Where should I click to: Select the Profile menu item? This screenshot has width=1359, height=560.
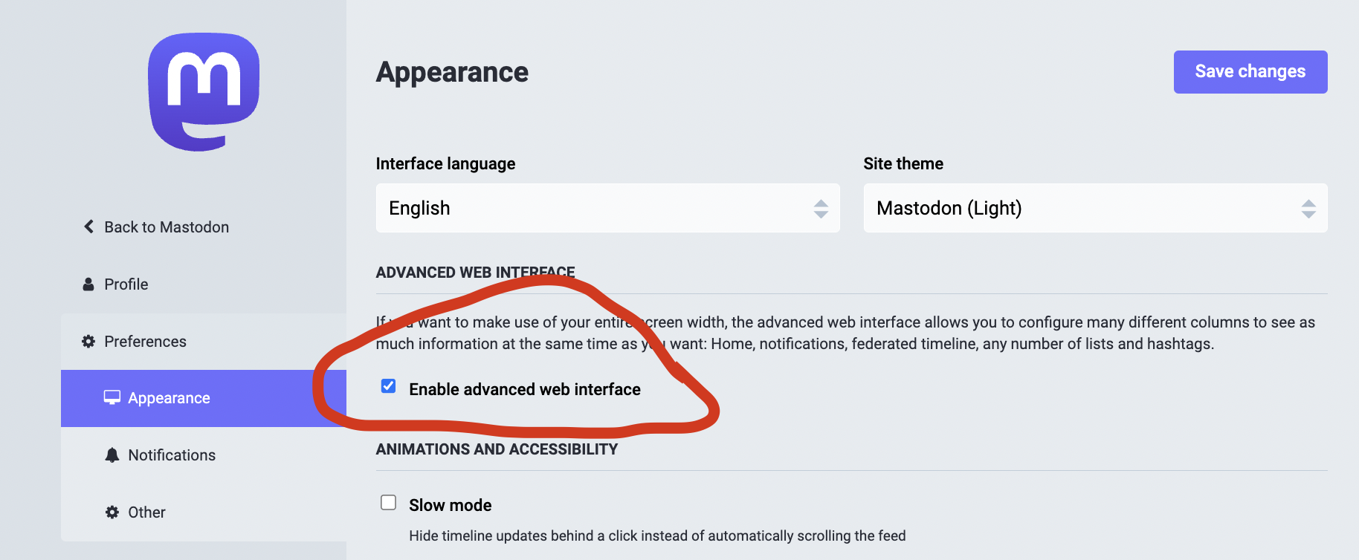click(126, 284)
